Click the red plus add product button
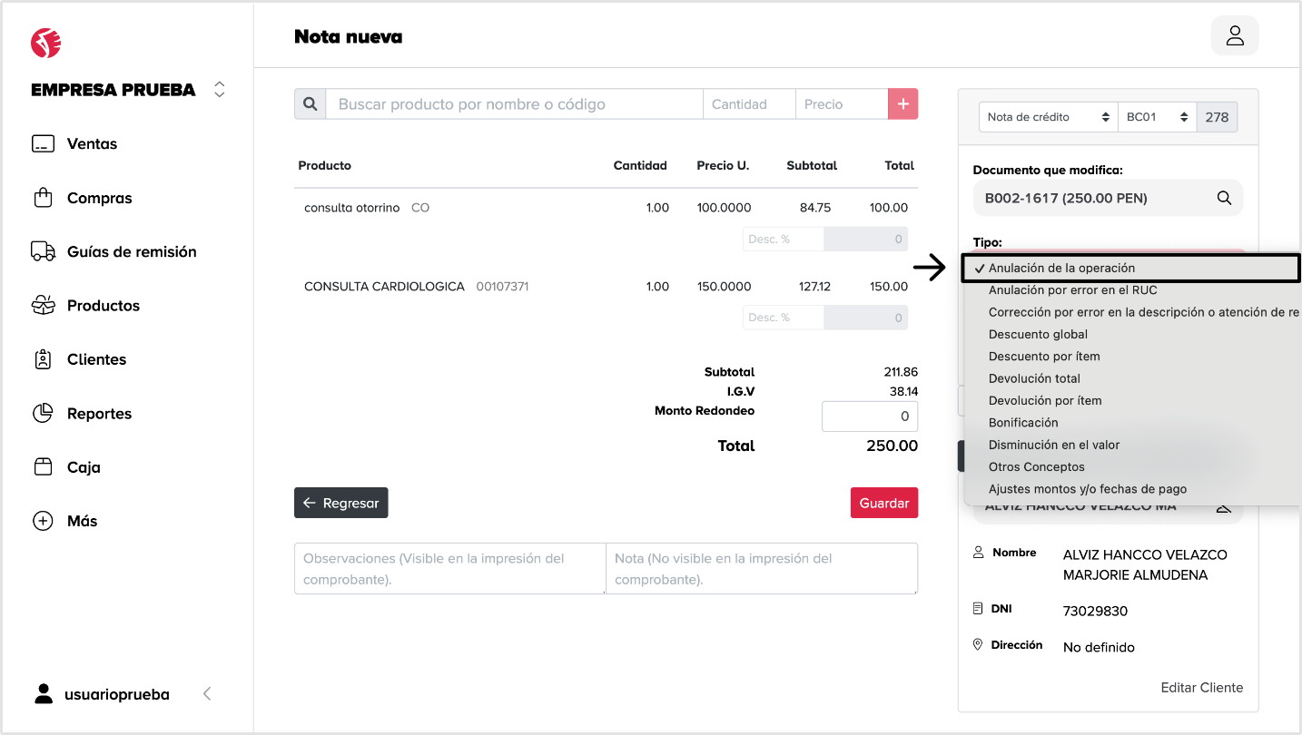This screenshot has width=1302, height=735. click(903, 104)
